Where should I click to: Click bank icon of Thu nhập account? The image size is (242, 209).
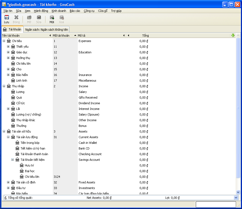click(x=9, y=86)
